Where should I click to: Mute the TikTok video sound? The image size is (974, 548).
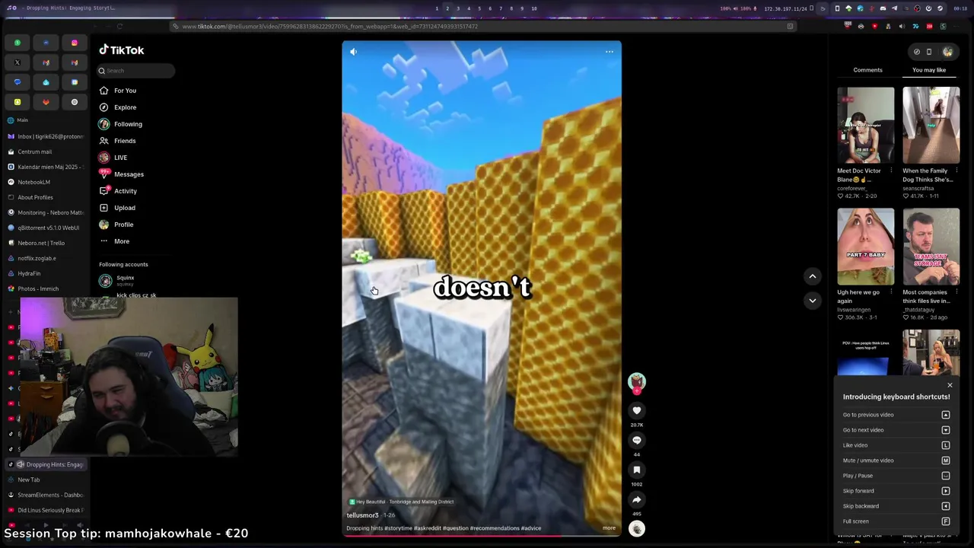point(353,52)
